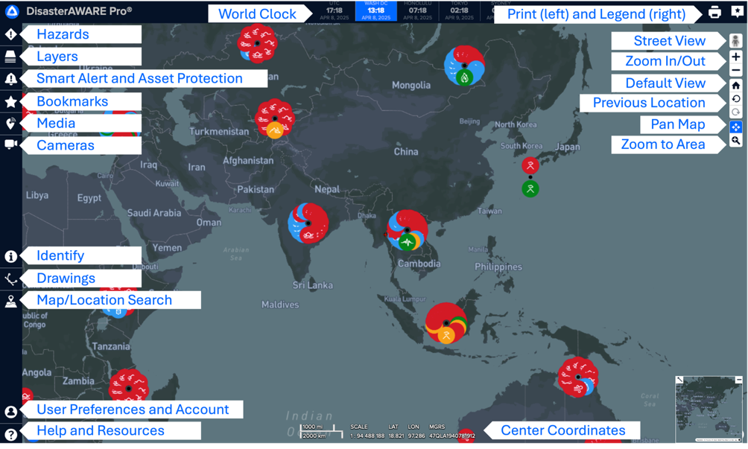Open the Bookmarks star icon
The image size is (748, 449).
[x=10, y=101]
